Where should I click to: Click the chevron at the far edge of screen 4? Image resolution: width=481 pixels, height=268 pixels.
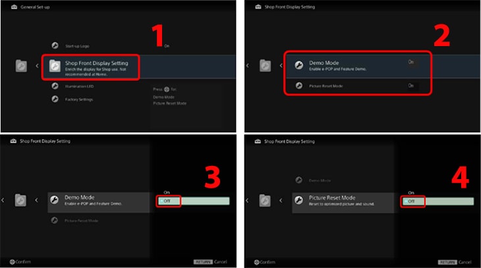(x=247, y=200)
